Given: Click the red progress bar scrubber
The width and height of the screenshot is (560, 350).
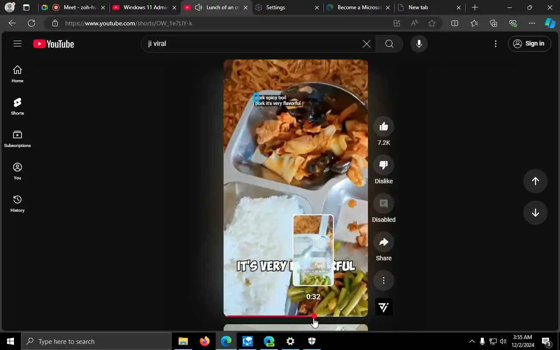Looking at the screenshot, I should [314, 316].
